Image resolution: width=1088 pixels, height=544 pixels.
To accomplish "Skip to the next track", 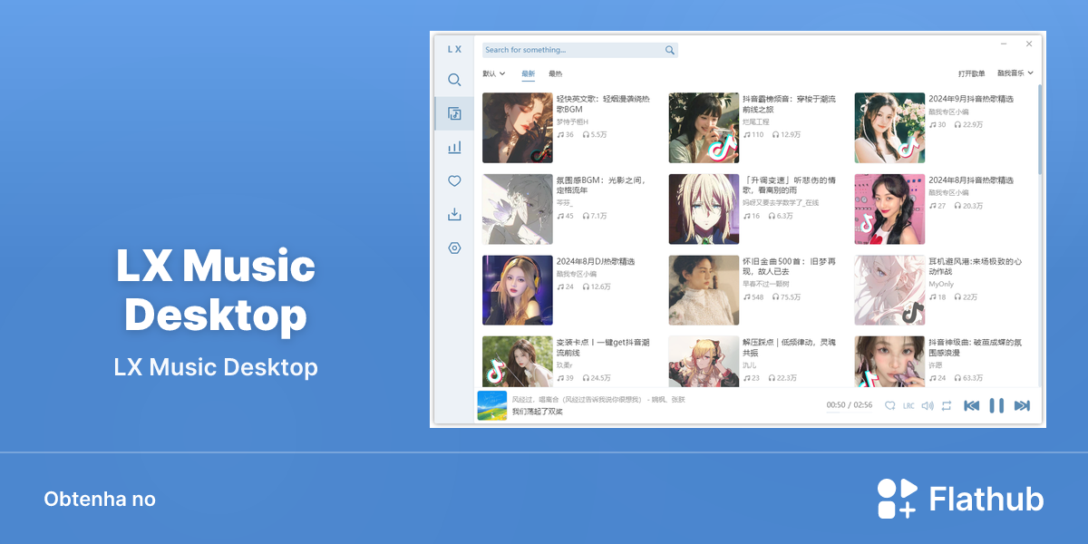I will (x=1022, y=405).
